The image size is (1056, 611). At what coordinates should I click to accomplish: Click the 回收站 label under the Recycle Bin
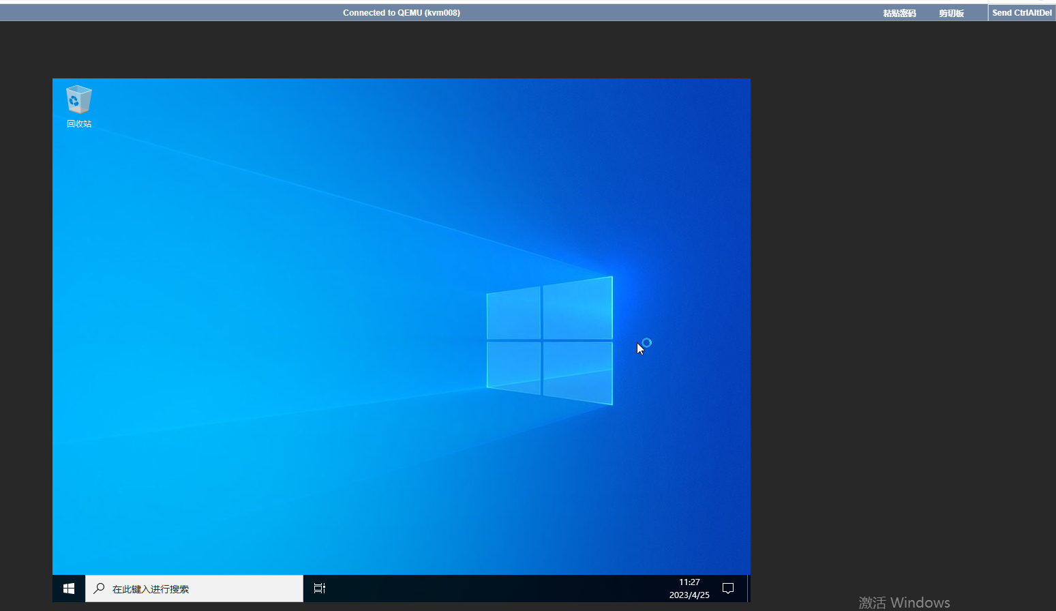click(x=79, y=124)
